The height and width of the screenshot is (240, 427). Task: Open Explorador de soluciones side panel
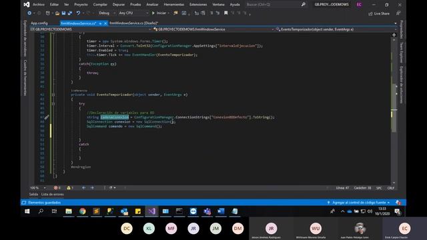[x=402, y=85]
